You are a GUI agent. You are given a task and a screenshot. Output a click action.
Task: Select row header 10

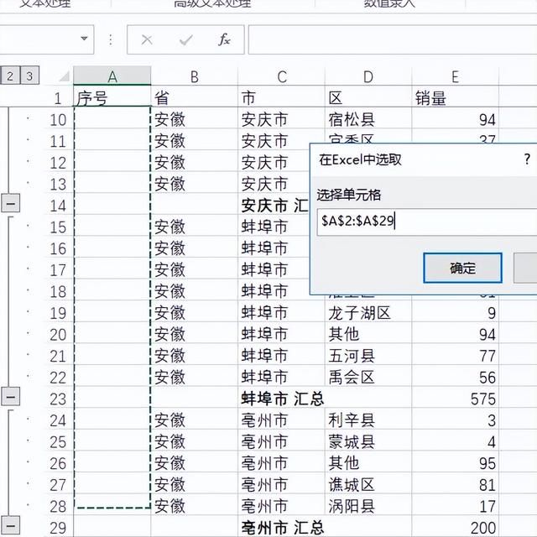point(58,120)
